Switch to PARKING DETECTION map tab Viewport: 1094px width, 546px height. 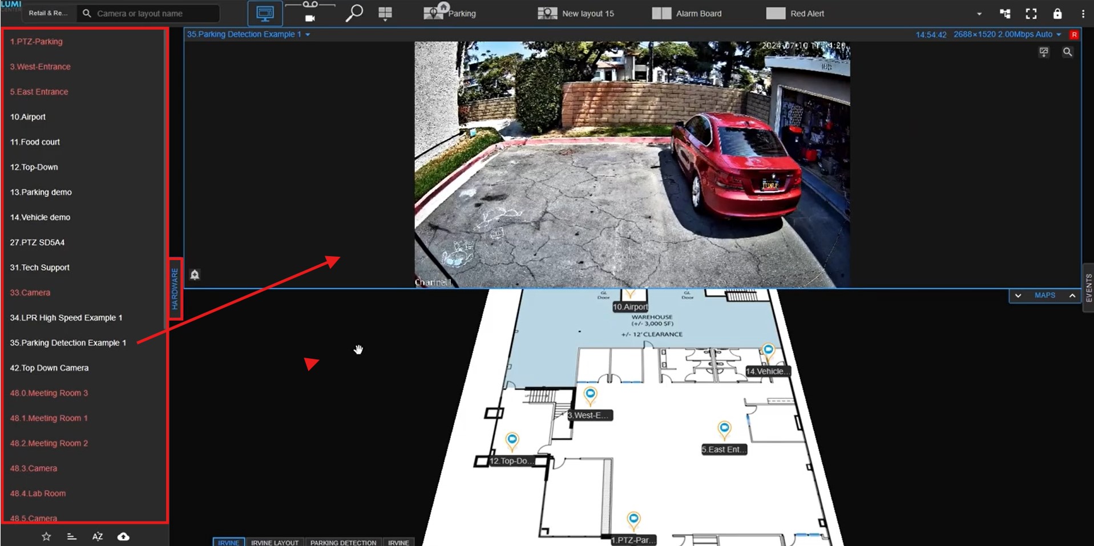343,542
